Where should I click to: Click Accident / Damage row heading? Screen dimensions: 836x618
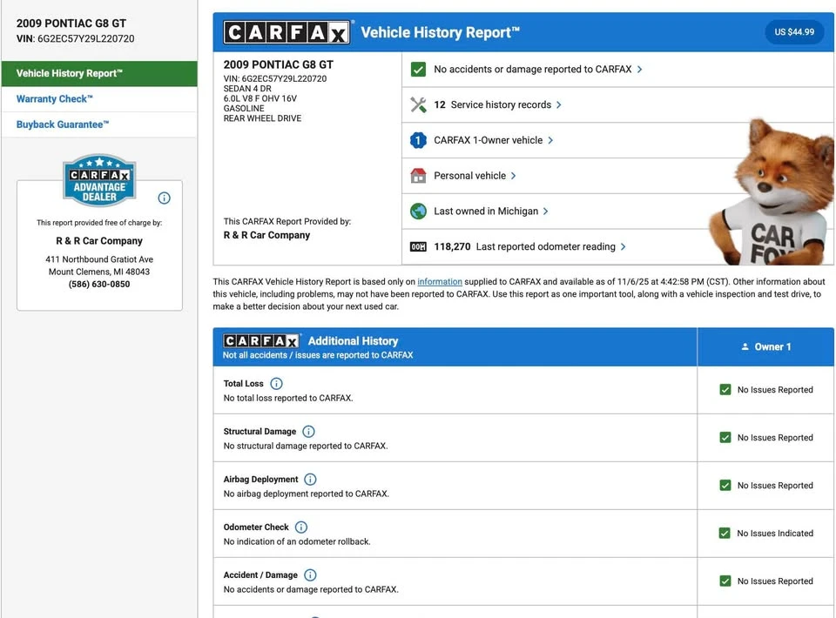[260, 574]
